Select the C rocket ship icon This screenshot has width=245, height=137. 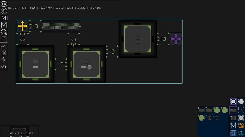point(241,133)
